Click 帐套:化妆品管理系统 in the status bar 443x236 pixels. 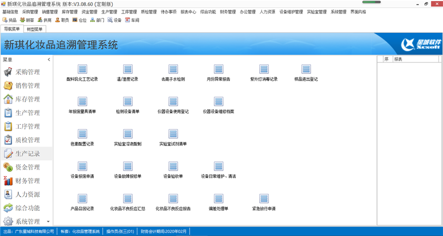[80, 232]
